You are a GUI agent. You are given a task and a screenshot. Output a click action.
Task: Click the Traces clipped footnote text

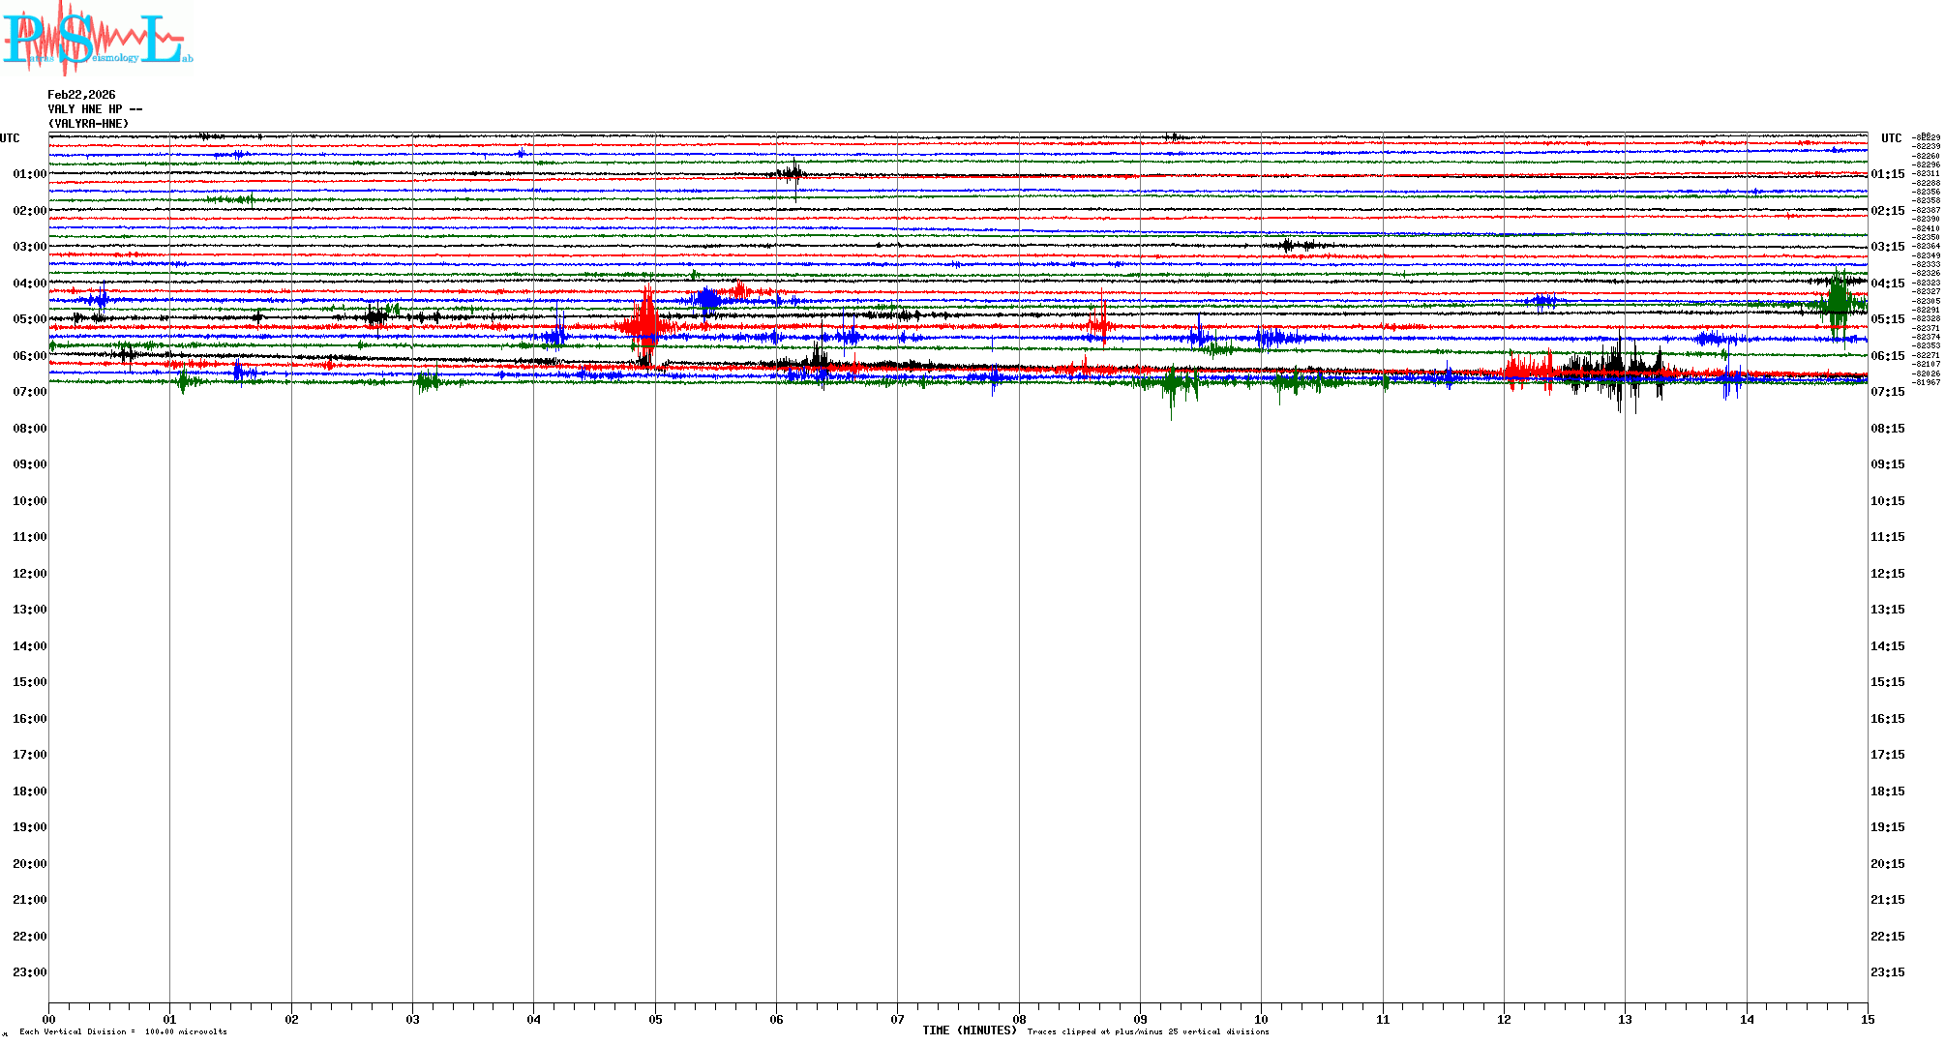tap(1148, 1031)
